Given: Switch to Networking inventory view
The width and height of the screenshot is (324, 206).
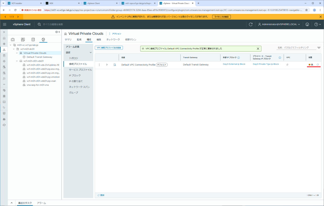Looking at the screenshot, I should [x=43, y=40].
